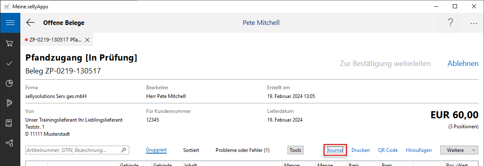Select the Gruppiert view option
The width and height of the screenshot is (484, 166).
[x=156, y=150]
